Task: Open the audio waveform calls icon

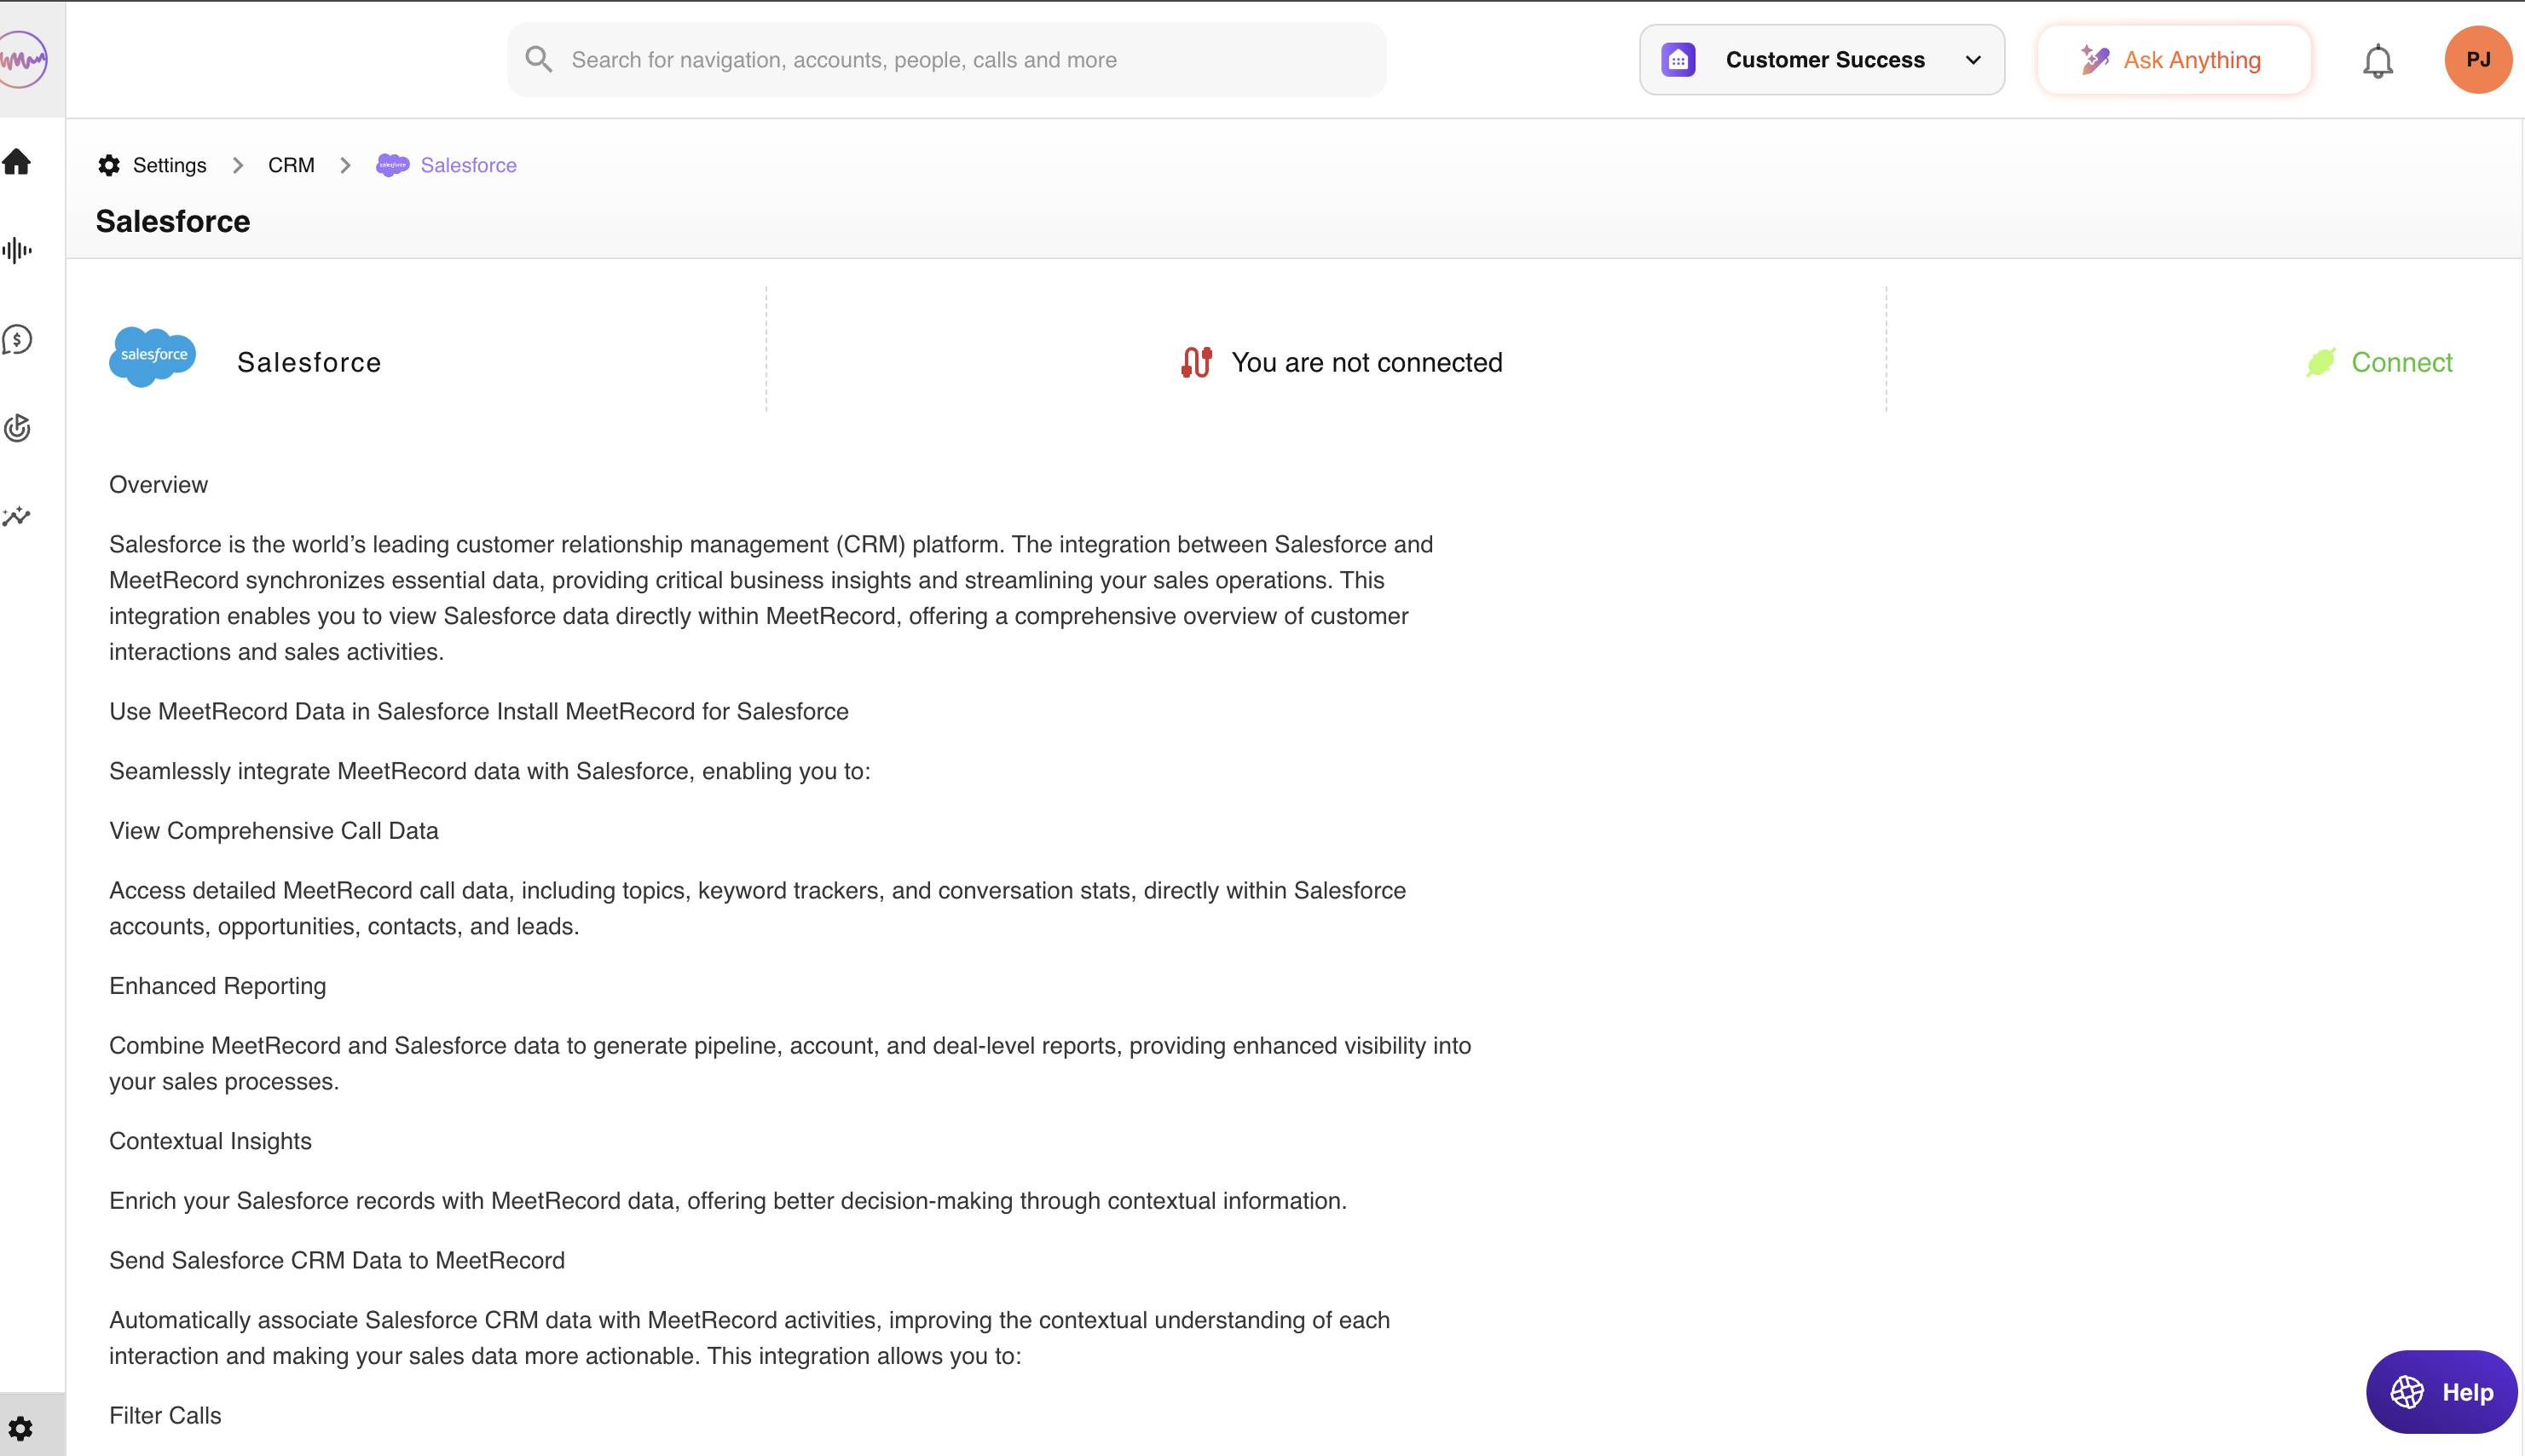Action: (x=17, y=250)
